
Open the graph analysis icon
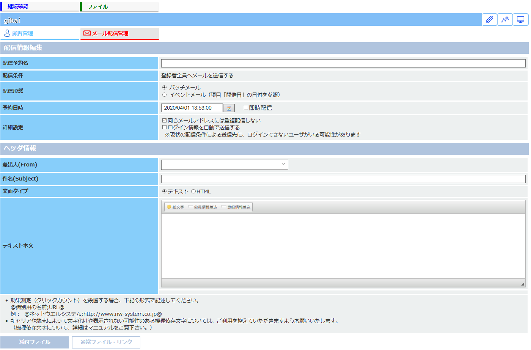[505, 19]
